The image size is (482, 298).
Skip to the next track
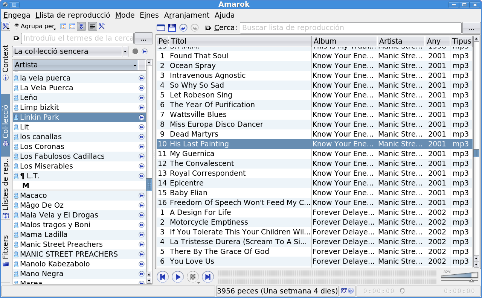point(208,277)
